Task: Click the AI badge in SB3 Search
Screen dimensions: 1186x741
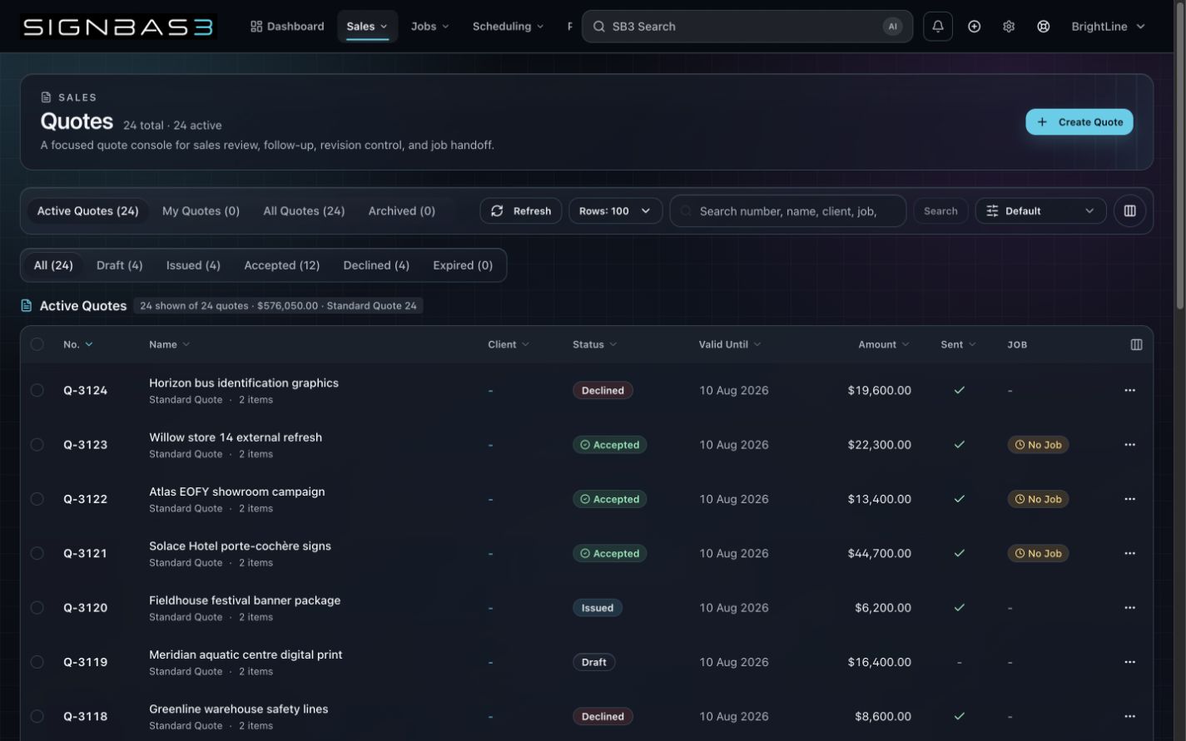Action: click(892, 27)
